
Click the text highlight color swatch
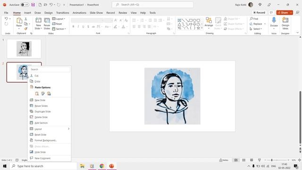[115, 26]
